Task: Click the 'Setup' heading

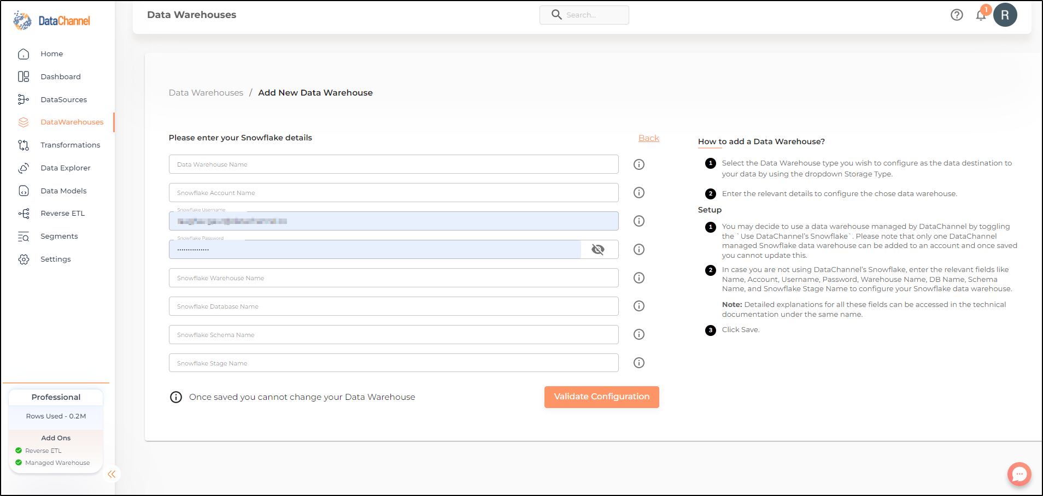Action: click(710, 210)
